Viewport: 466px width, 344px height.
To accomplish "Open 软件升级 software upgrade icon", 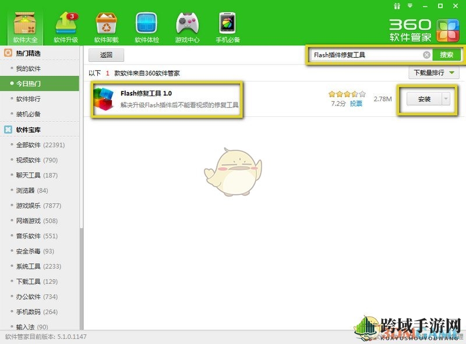I will [x=66, y=27].
